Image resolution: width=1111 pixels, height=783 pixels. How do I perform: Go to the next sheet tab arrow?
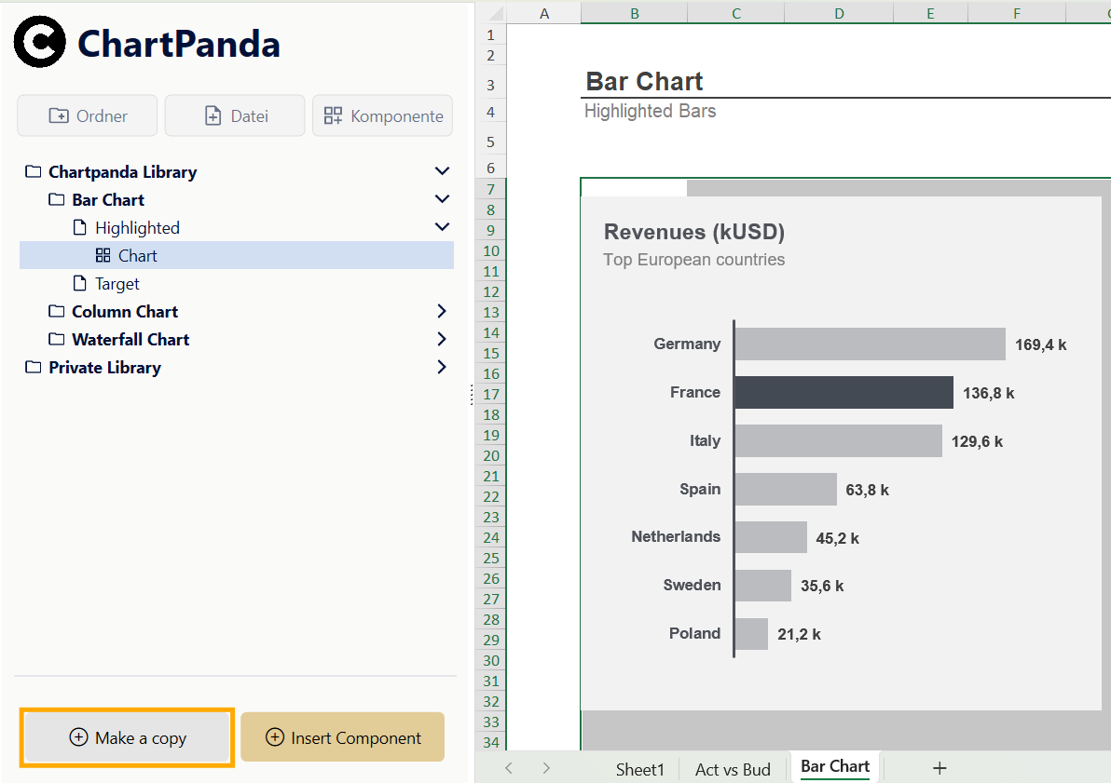click(546, 768)
